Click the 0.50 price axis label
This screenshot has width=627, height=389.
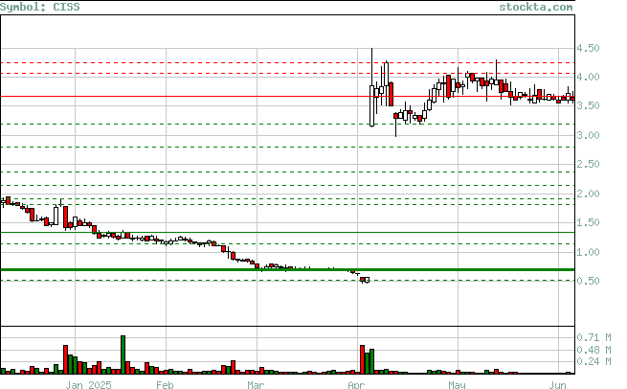(588, 281)
